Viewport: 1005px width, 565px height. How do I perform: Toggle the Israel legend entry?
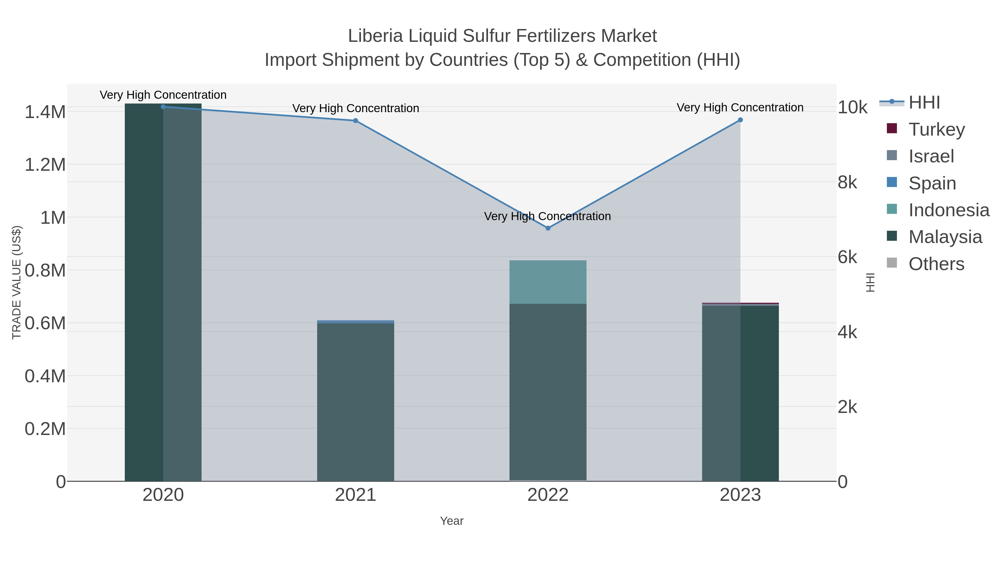(920, 156)
